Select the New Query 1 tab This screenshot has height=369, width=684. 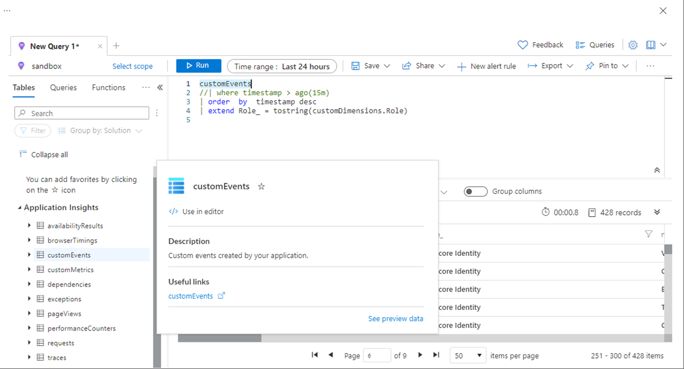pos(53,45)
